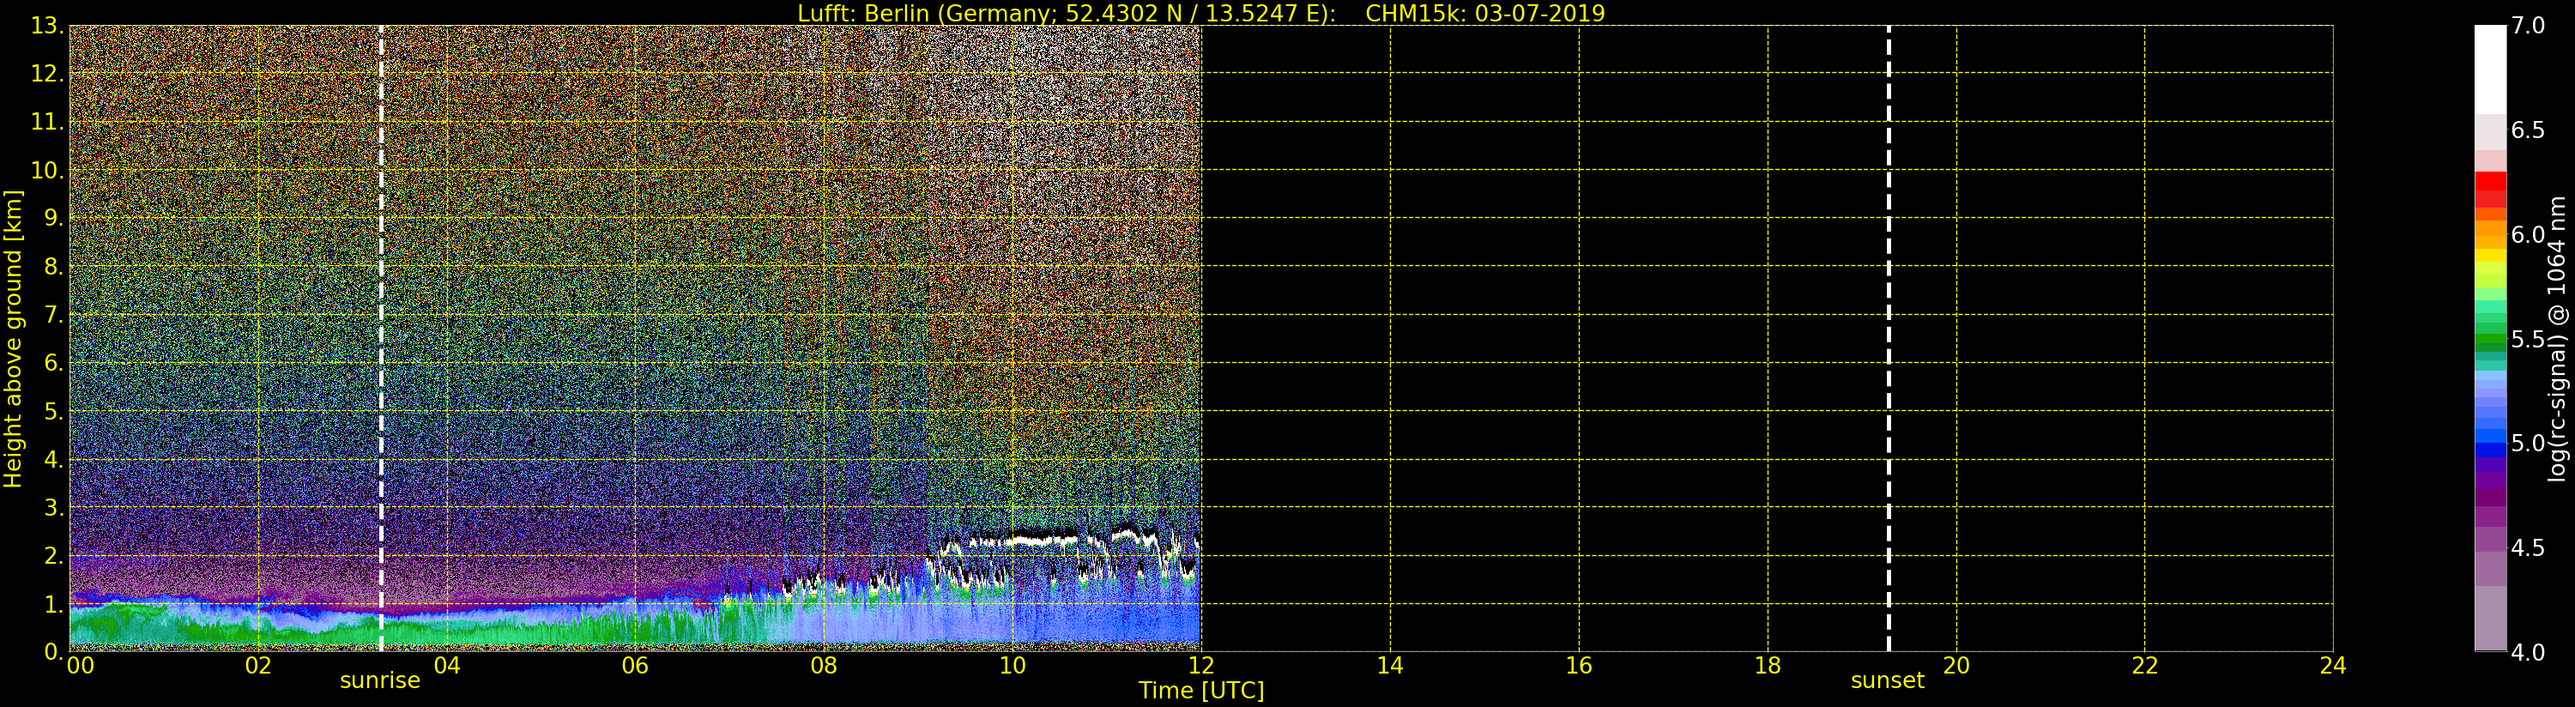
Task: Click the height axis tick label '8.'
Action: (54, 267)
